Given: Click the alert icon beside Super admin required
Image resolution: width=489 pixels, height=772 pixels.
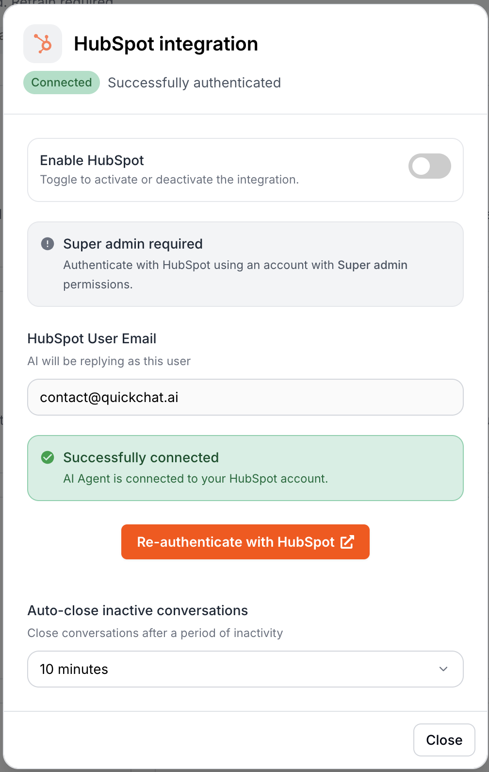Looking at the screenshot, I should [x=48, y=244].
